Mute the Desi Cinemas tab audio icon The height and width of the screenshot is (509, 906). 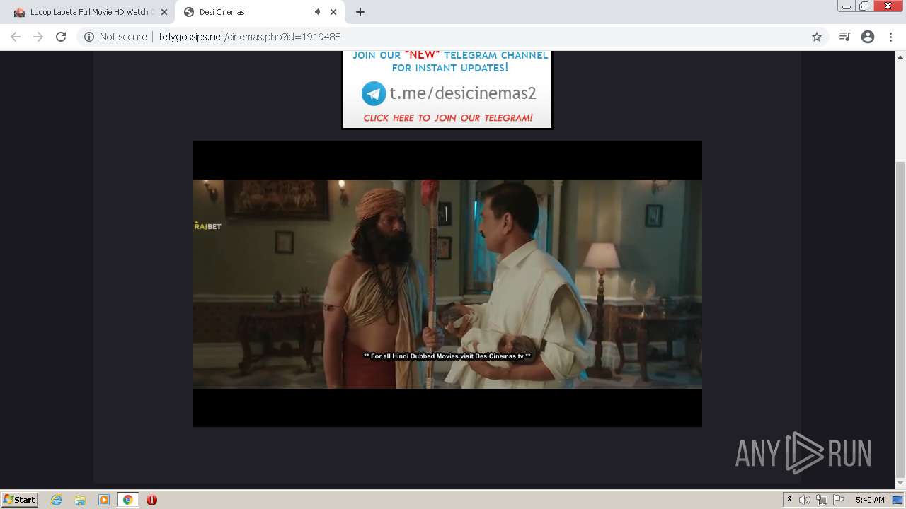pyautogui.click(x=318, y=12)
